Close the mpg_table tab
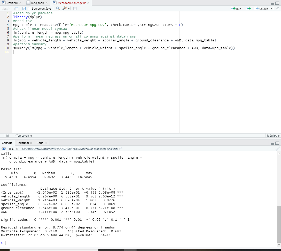The width and height of the screenshot is (281, 251). point(46,3)
